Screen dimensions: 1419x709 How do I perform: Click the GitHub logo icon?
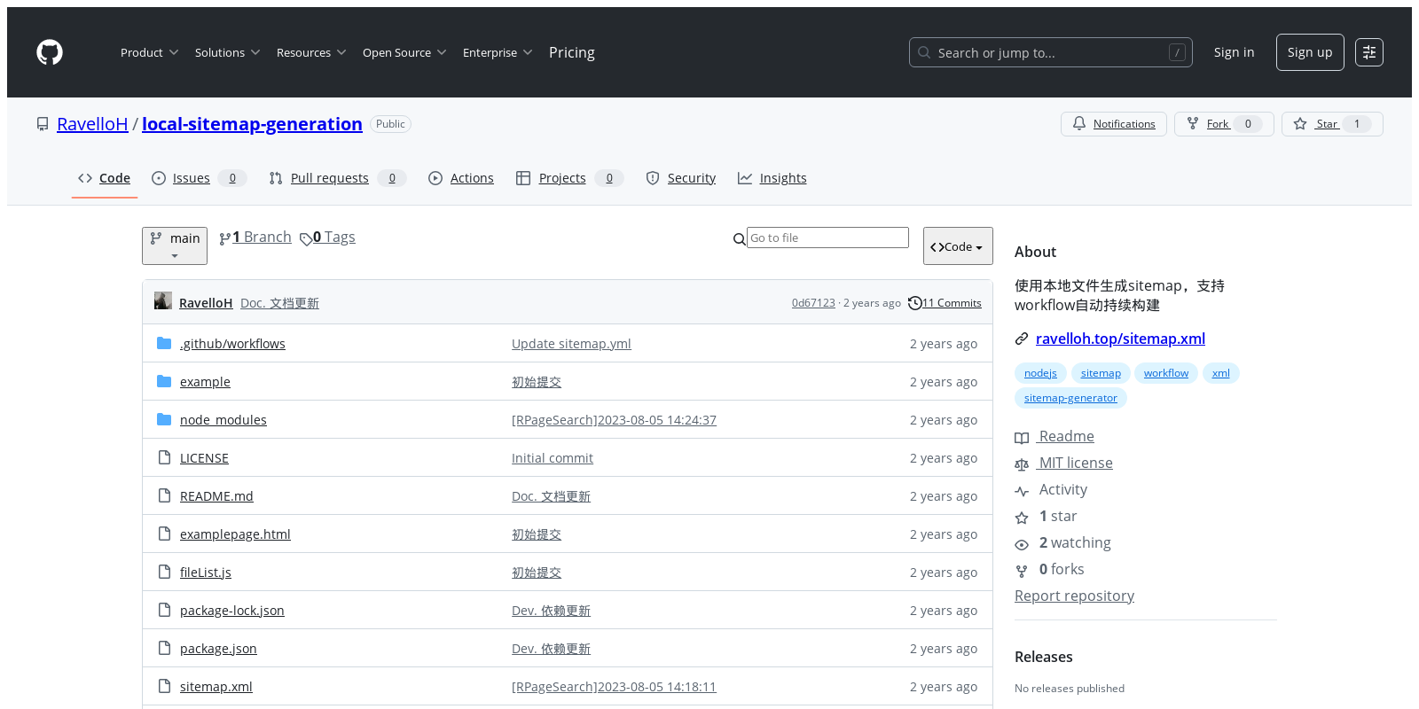50,52
